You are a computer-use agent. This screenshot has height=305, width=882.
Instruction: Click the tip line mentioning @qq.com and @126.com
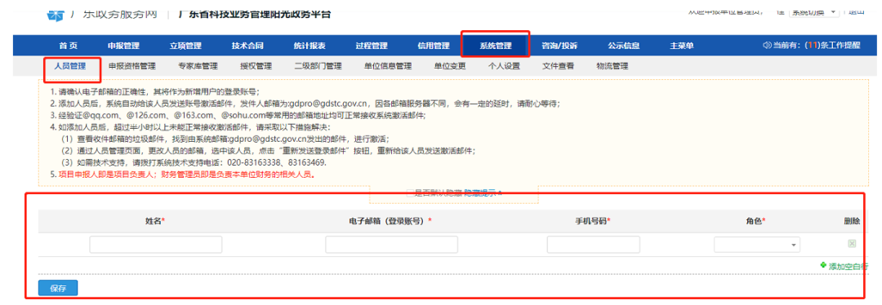tap(238, 115)
